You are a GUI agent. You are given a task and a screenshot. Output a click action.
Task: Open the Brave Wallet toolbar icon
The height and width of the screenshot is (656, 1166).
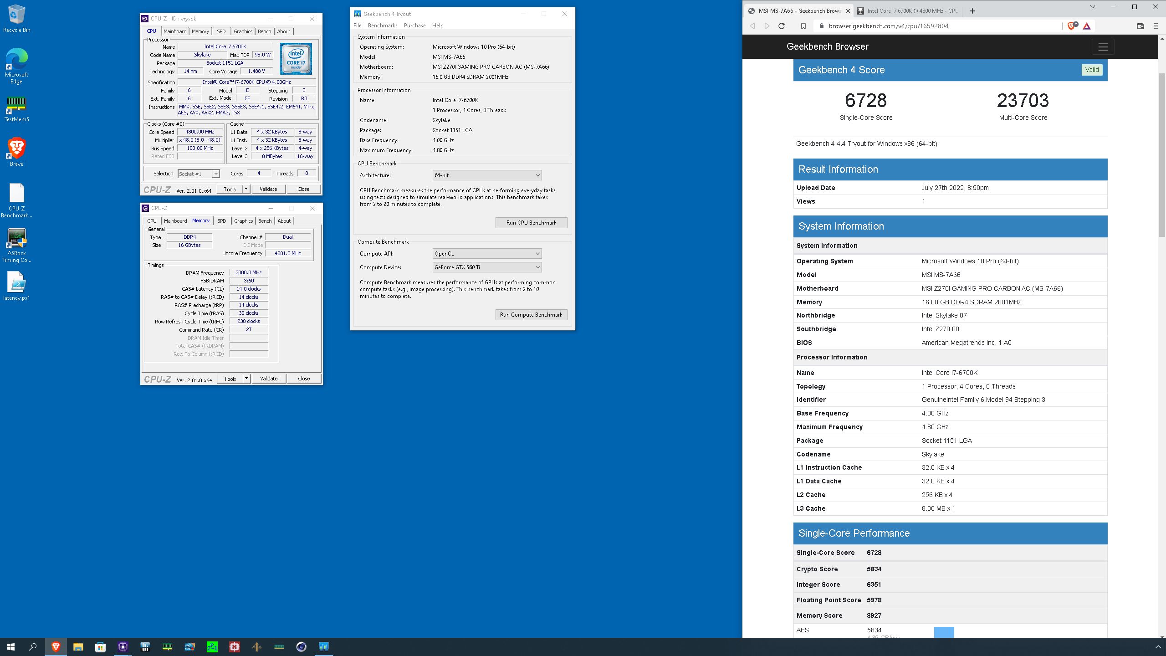[1140, 26]
